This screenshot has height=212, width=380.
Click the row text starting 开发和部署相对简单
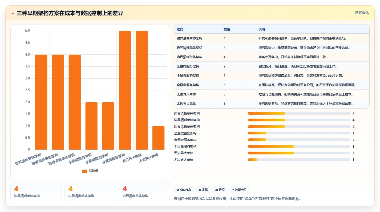302,38
